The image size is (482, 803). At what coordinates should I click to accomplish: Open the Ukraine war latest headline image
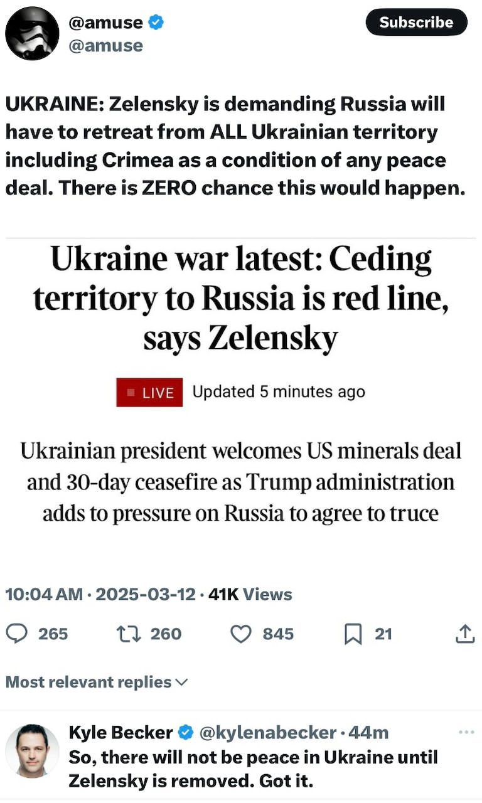tap(241, 389)
